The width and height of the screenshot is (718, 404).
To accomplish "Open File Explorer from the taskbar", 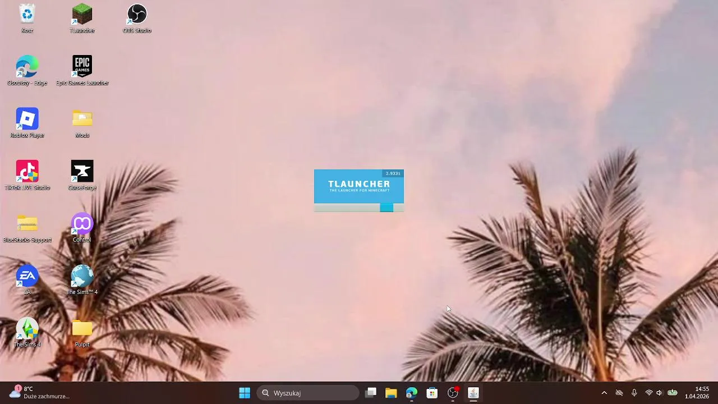I will 391,393.
